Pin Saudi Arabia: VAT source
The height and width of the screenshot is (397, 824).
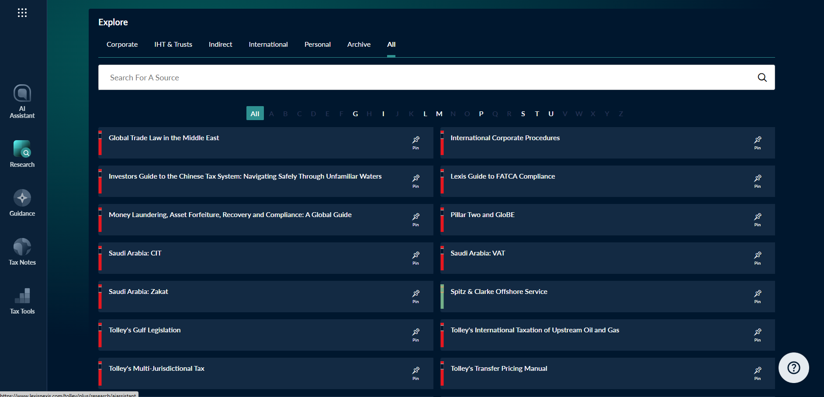coord(757,258)
